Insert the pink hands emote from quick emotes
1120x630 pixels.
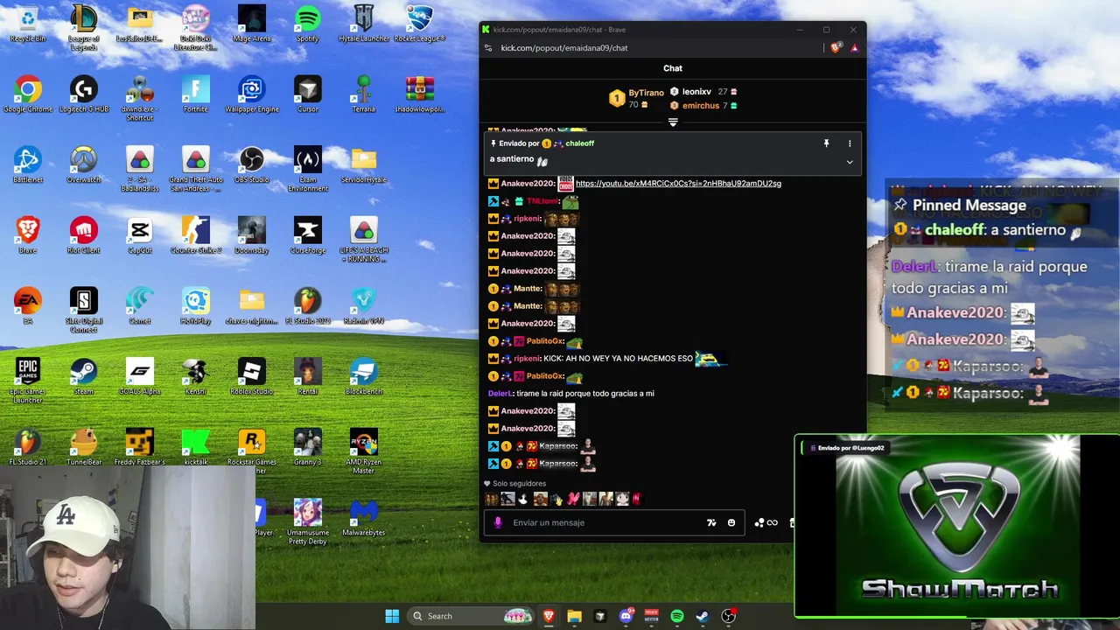tap(573, 499)
